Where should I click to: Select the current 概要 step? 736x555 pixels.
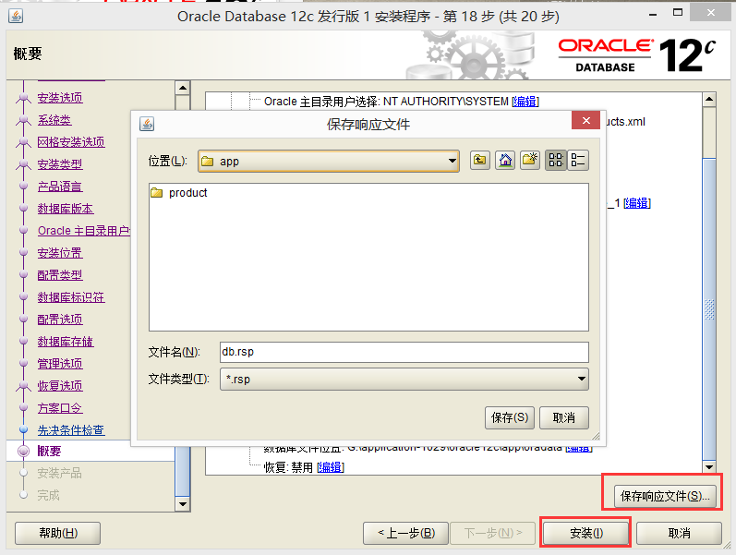click(x=49, y=452)
